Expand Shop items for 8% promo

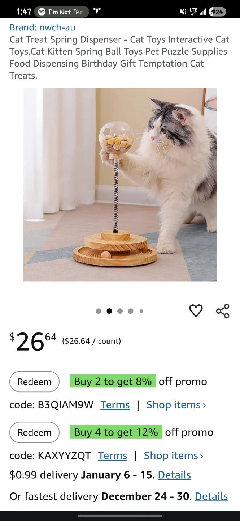[x=176, y=405]
